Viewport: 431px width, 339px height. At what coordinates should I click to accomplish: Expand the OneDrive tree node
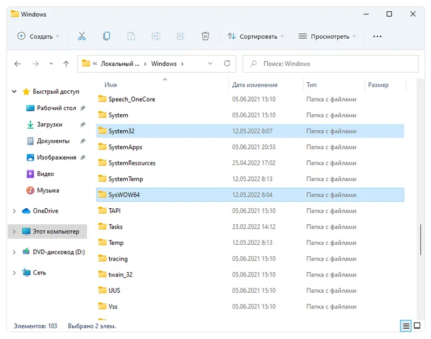coord(14,211)
